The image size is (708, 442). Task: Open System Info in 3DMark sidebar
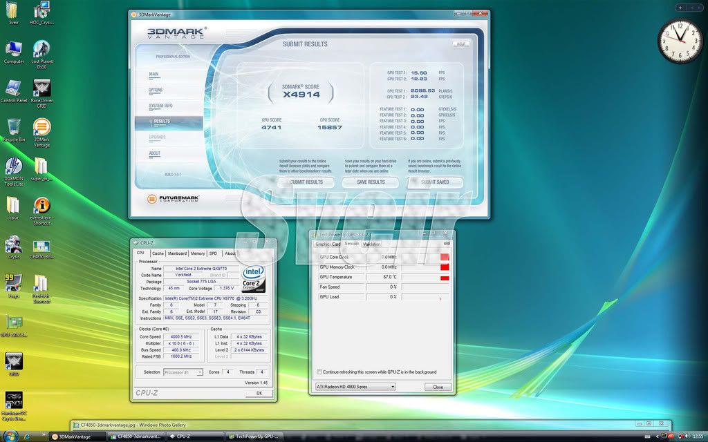pyautogui.click(x=161, y=106)
